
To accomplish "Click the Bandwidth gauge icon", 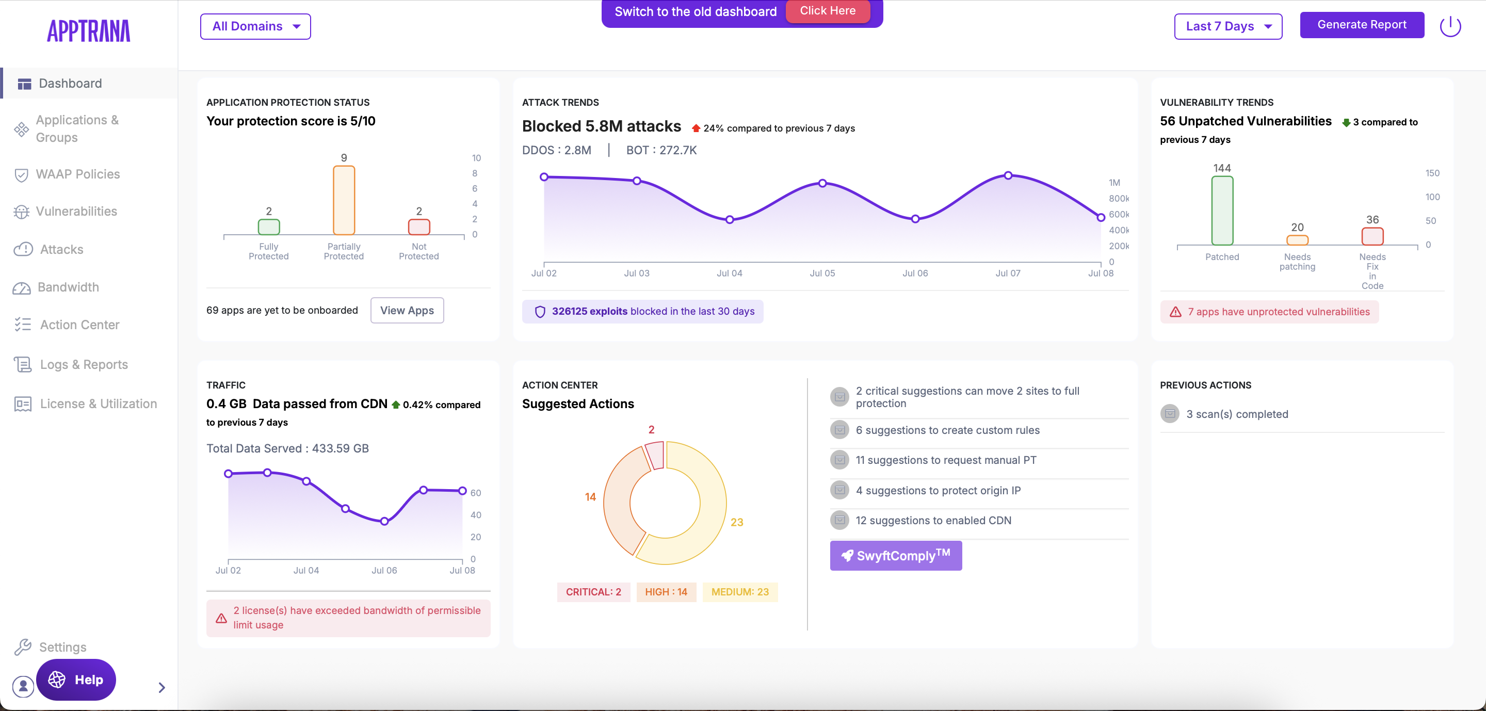I will (x=22, y=288).
